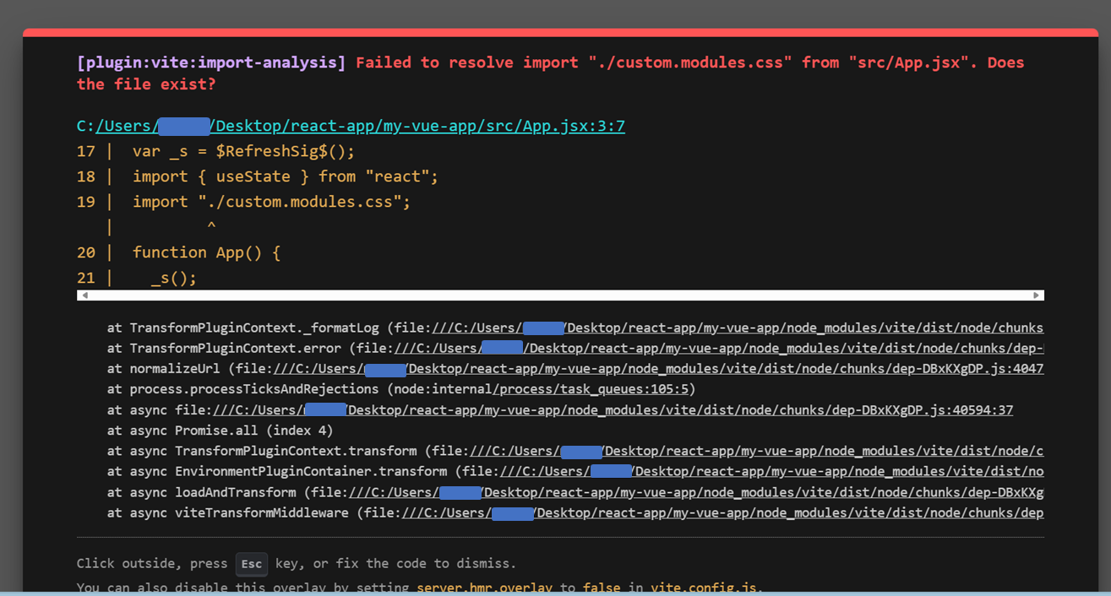Click the [plugin:vite:import-analysis] label
1111x596 pixels.
[211, 62]
